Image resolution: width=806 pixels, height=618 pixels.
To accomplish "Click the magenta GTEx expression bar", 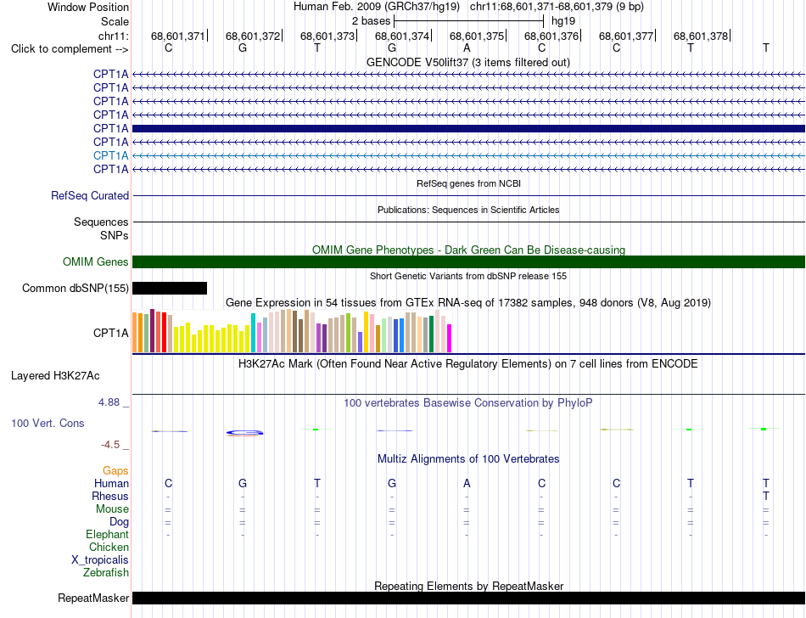I will point(450,339).
